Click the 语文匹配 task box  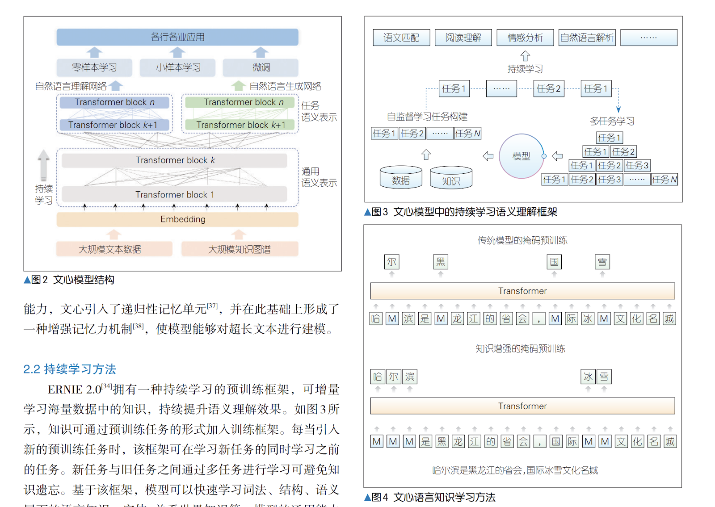(401, 38)
